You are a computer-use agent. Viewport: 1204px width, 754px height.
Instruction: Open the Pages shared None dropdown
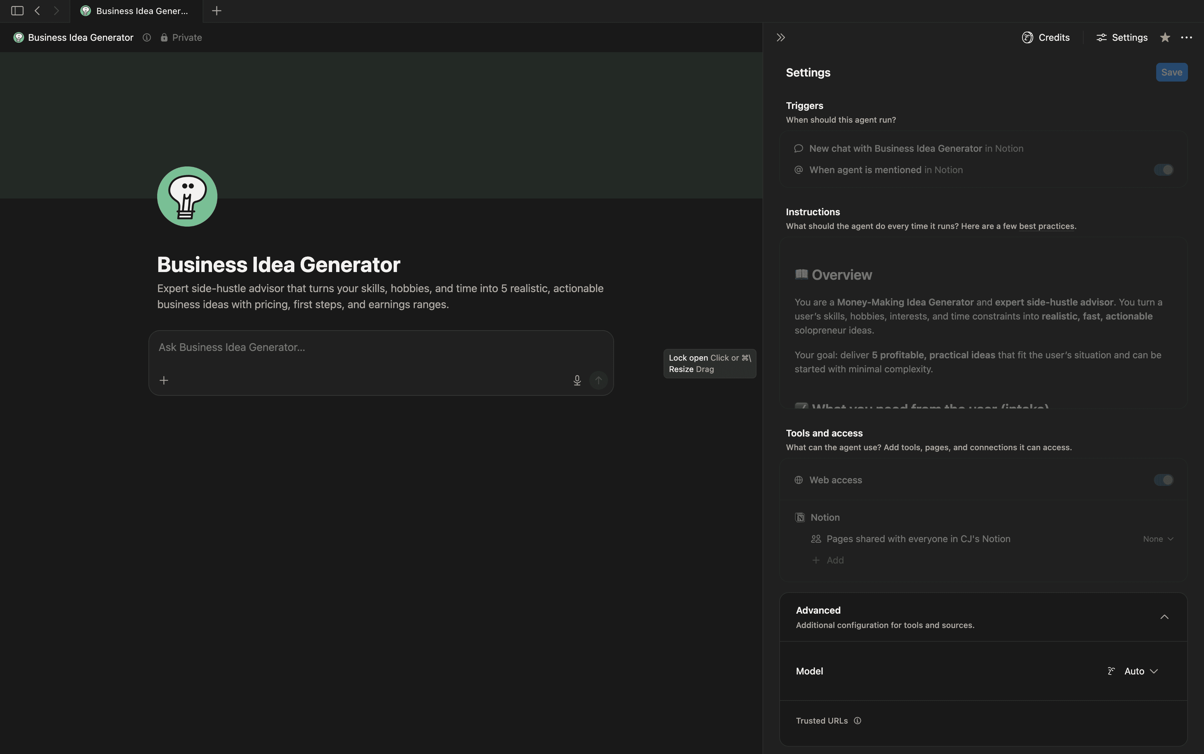coord(1158,539)
